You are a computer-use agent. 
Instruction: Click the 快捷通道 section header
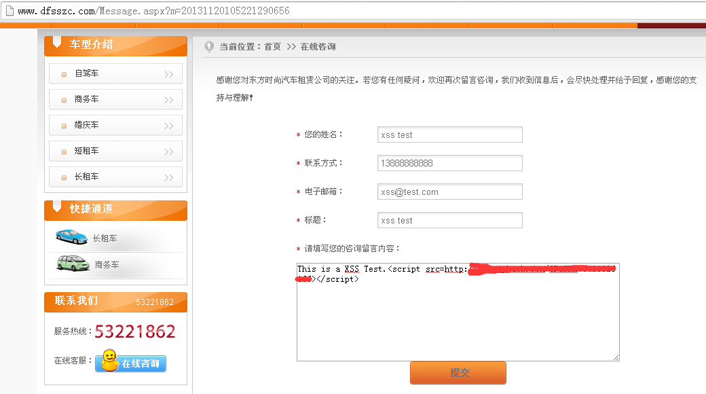coord(115,211)
